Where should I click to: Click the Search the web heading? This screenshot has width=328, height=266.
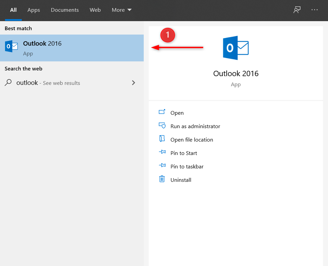(23, 68)
